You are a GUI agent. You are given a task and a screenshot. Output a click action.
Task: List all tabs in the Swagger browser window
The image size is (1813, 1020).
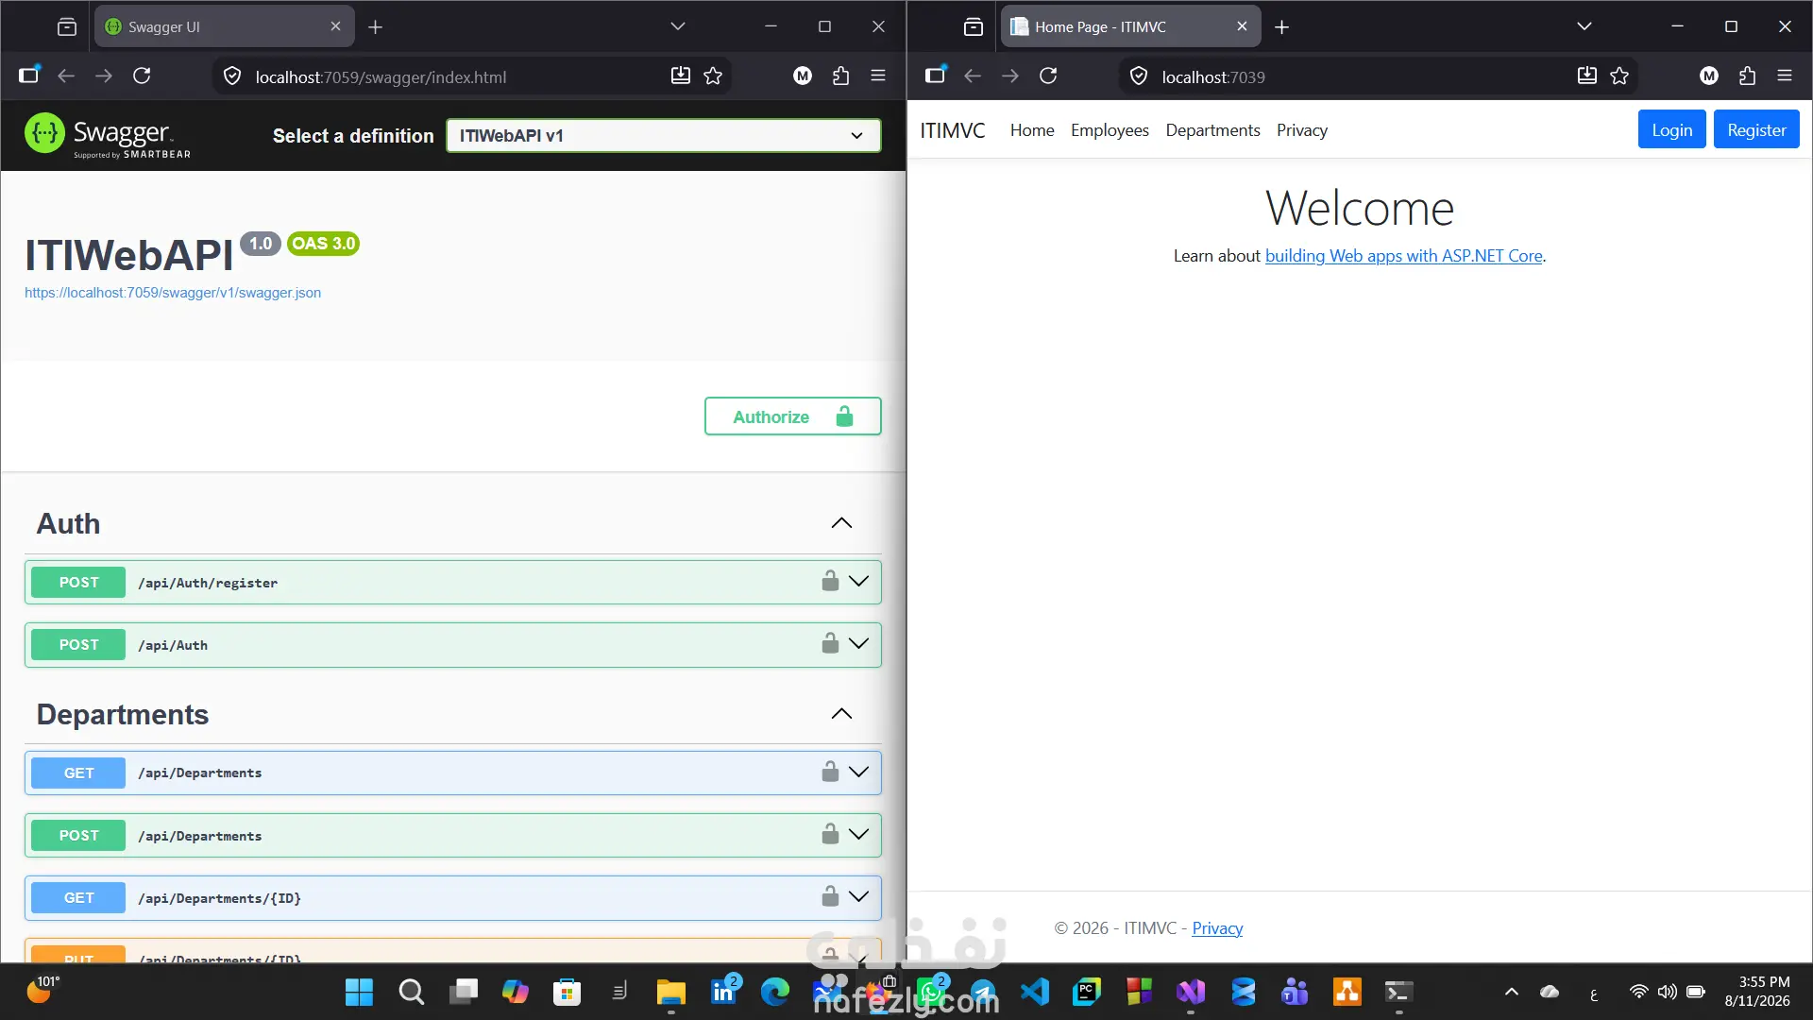click(677, 26)
